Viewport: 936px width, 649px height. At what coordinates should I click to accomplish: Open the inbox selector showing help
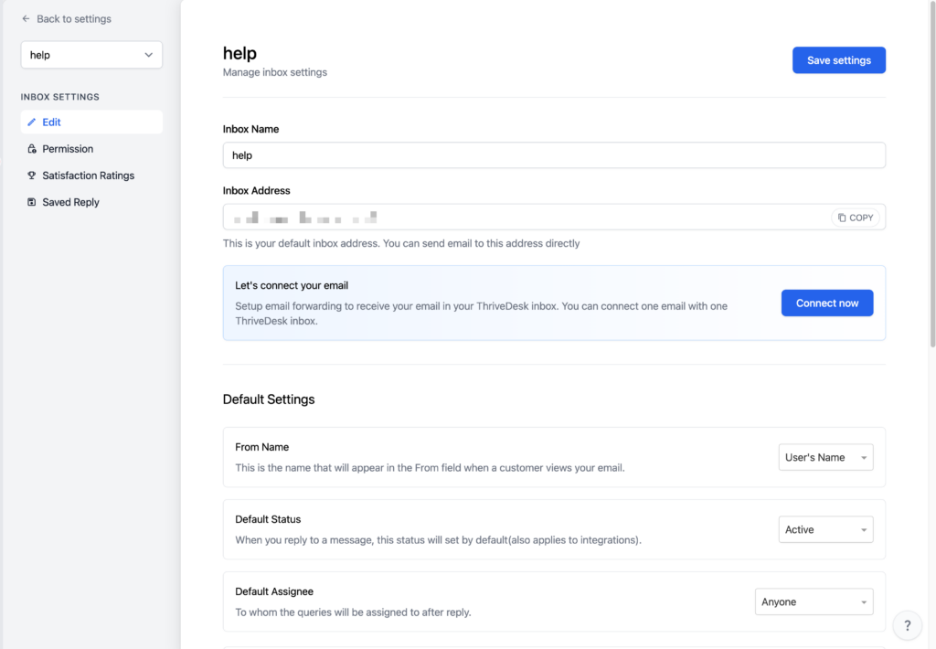point(91,55)
